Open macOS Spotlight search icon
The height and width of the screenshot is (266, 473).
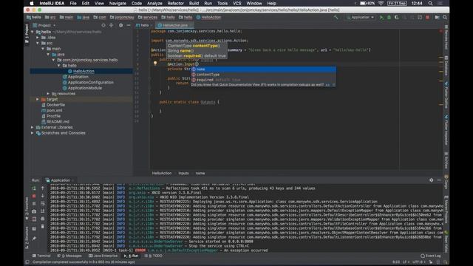click(x=430, y=3)
